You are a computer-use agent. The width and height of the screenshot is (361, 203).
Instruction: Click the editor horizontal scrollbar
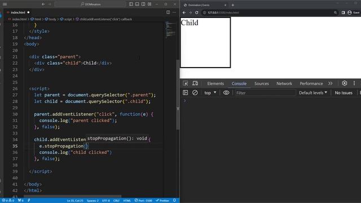coord(73,196)
